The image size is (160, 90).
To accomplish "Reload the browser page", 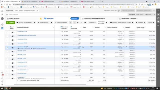I will click(x=7, y=4).
